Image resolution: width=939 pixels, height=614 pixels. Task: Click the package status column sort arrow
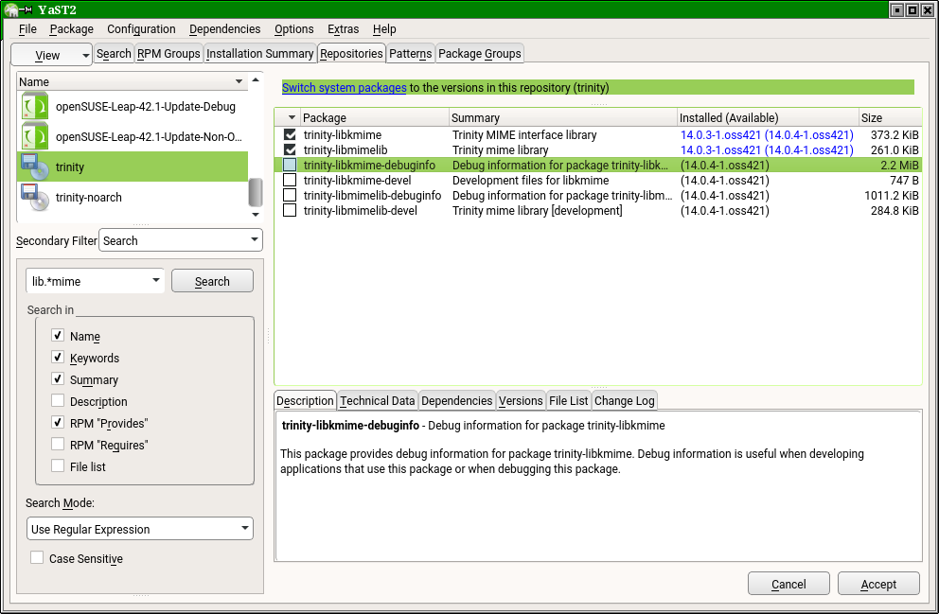click(292, 117)
